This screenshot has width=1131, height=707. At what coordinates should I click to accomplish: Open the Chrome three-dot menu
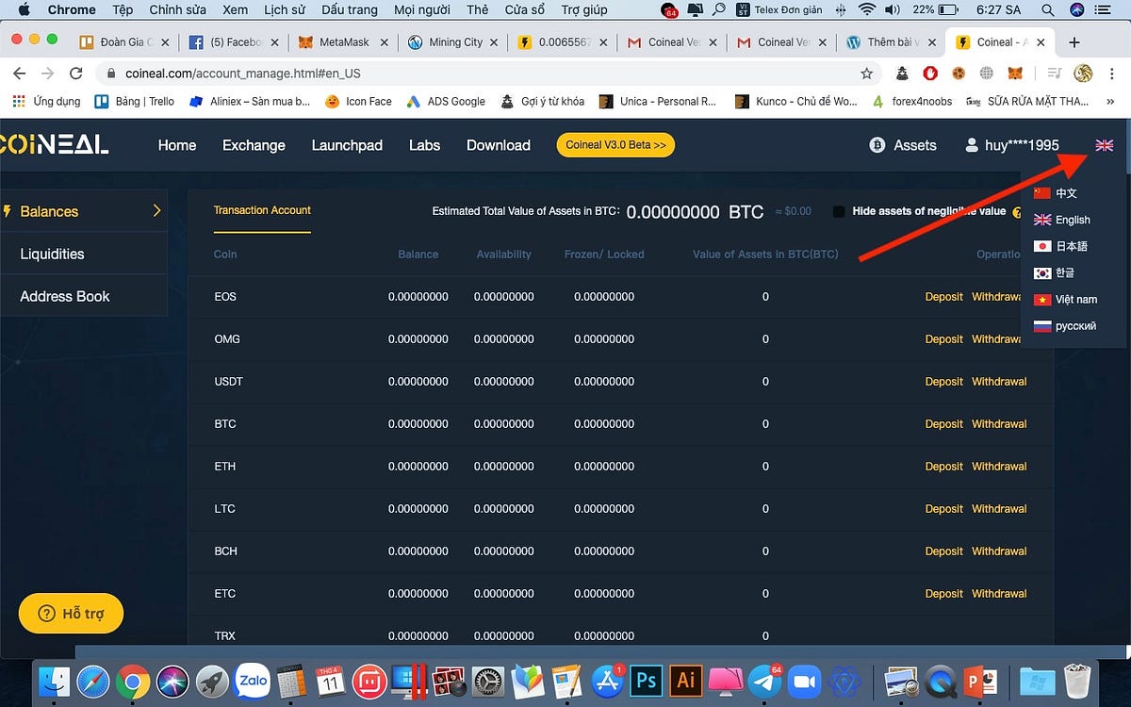[1112, 73]
